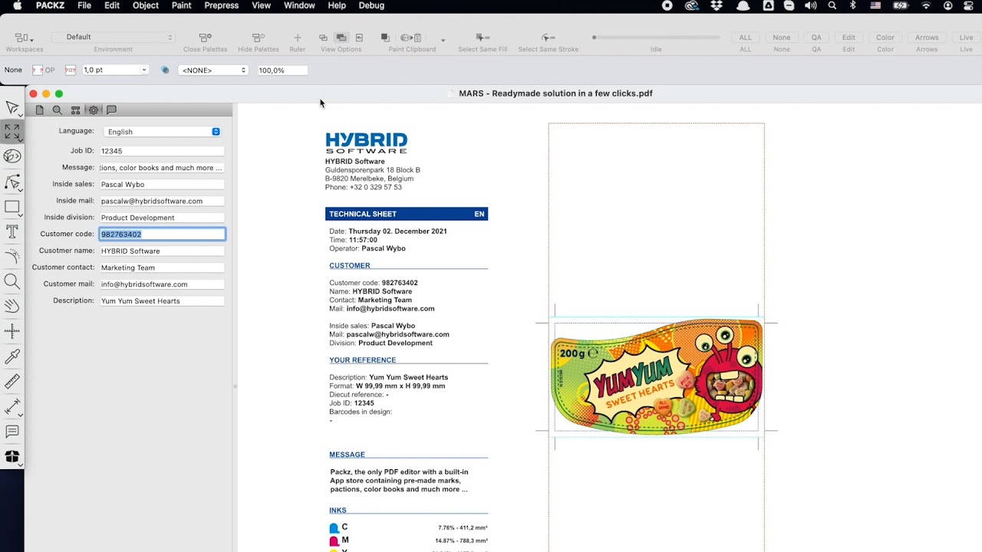Screen dimensions: 982x552
Task: Choose the globe-shaped warp tool
Action: pyautogui.click(x=12, y=156)
